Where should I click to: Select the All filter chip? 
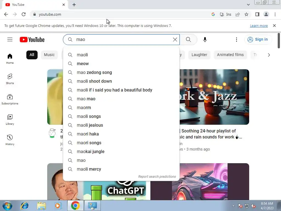[32, 55]
